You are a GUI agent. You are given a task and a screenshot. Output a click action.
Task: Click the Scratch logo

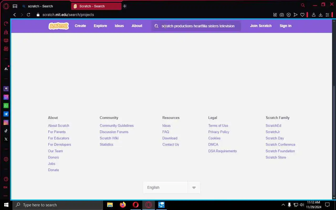[59, 26]
